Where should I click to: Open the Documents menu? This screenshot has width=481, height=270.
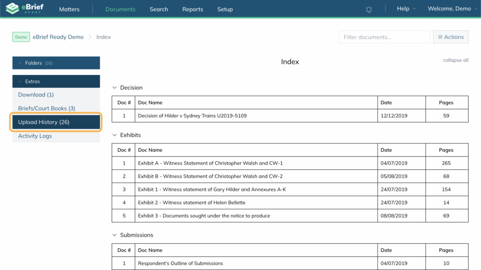point(120,9)
